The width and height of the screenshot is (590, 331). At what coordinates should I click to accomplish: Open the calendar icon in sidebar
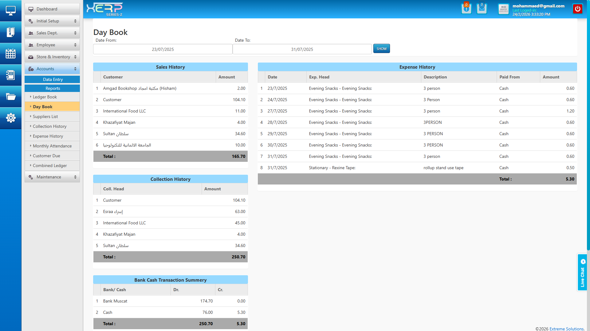[x=10, y=54]
